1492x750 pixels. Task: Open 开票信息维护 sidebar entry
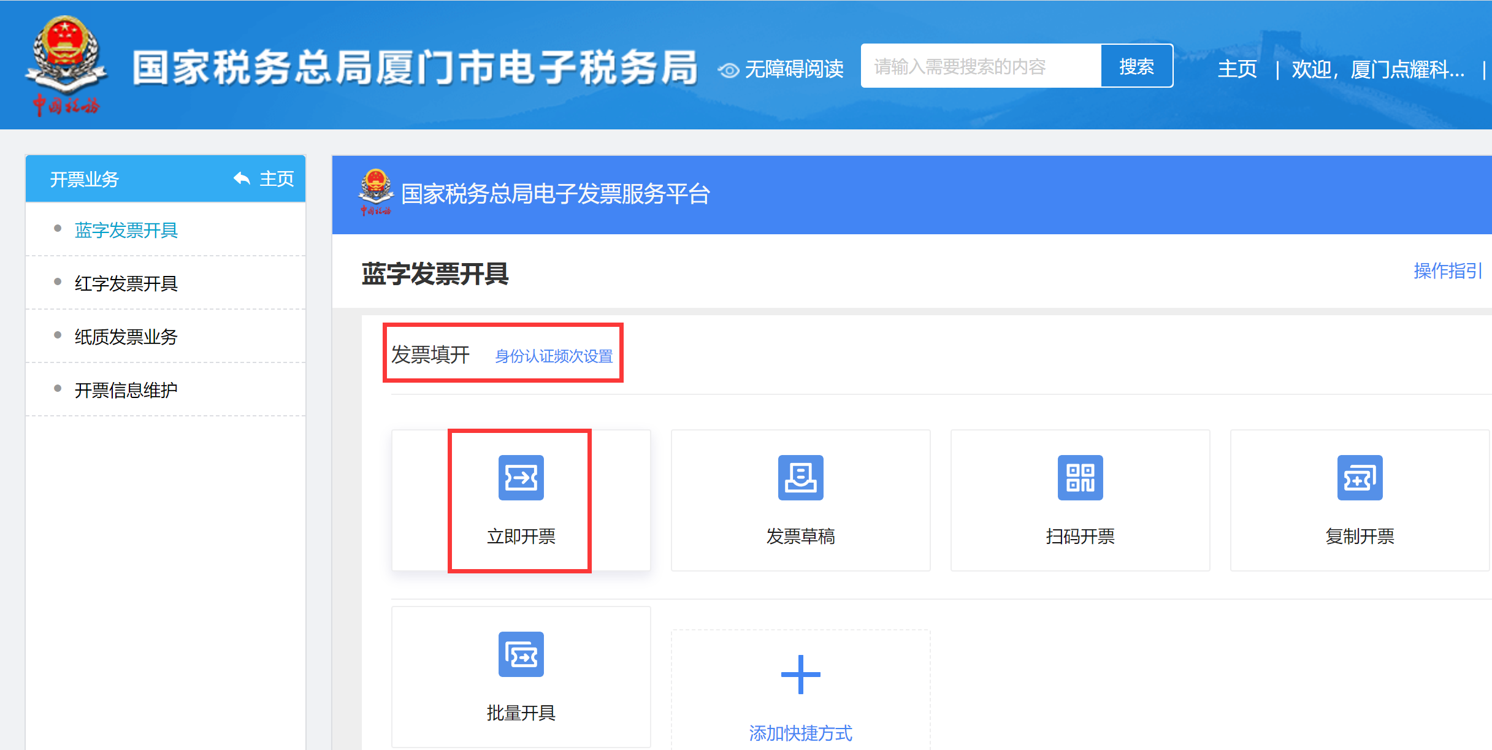coord(126,390)
